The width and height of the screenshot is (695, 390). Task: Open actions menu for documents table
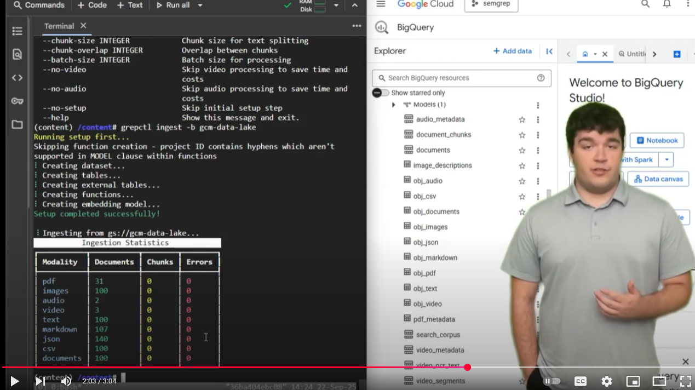coord(538,150)
